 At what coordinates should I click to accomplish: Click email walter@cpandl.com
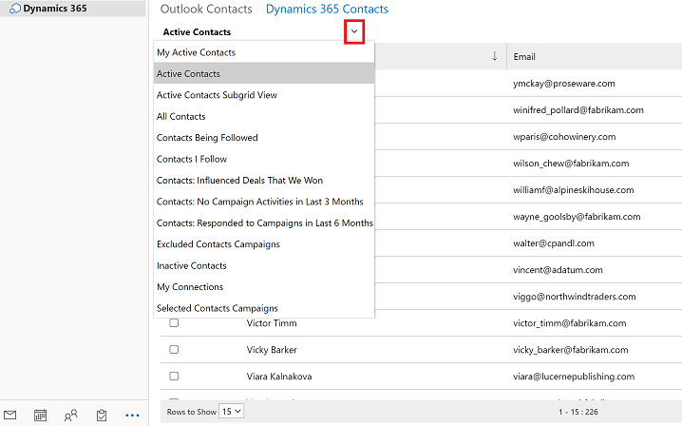tap(553, 243)
